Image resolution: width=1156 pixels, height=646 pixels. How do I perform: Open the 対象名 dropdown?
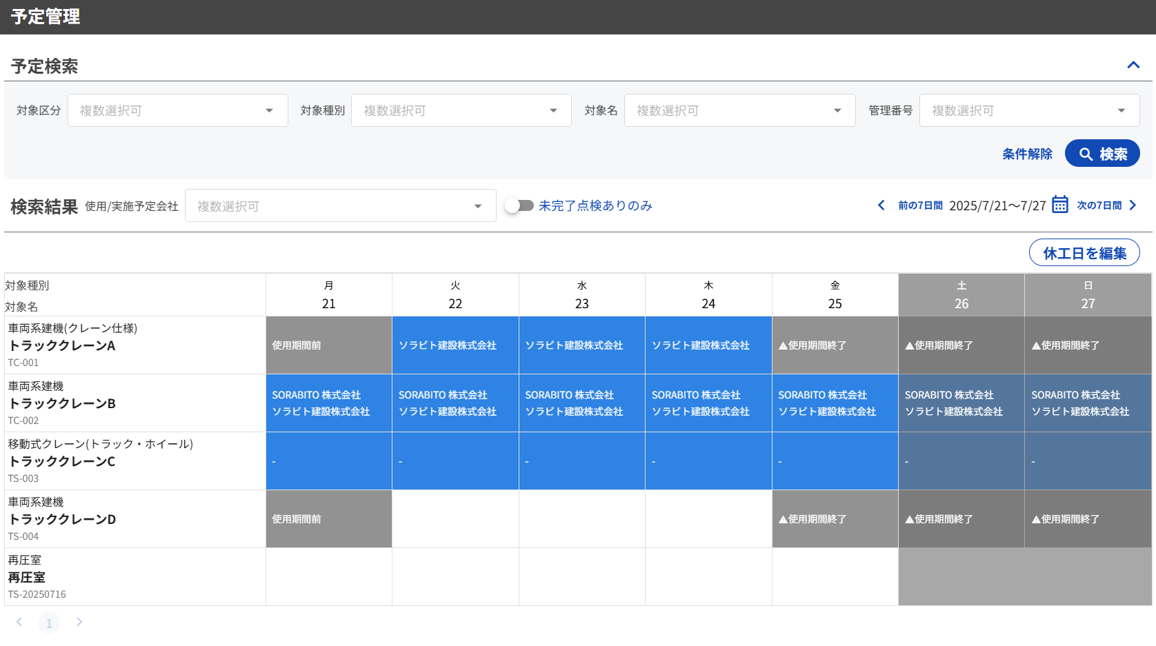[739, 110]
